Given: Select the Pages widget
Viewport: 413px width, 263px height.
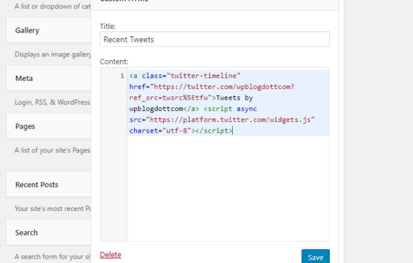Looking at the screenshot, I should click(x=48, y=126).
